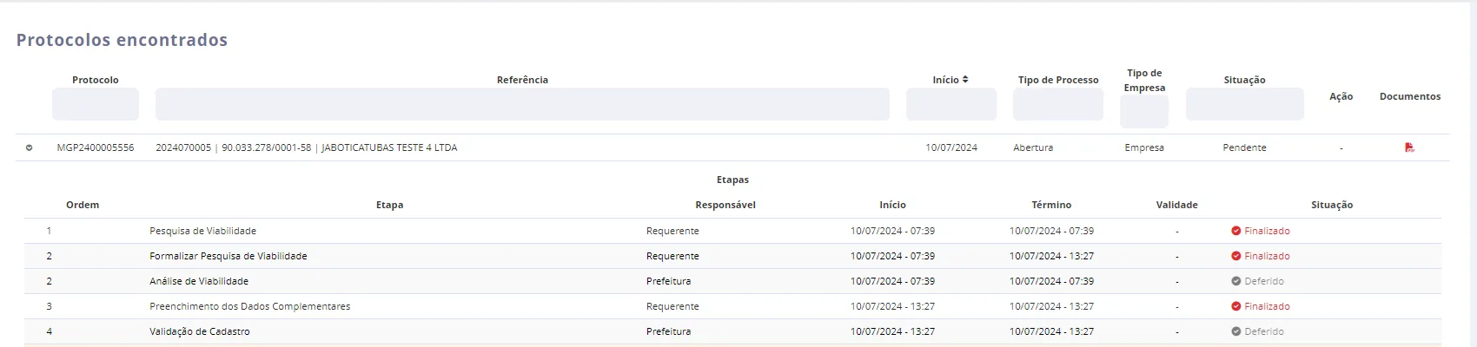The image size is (1477, 347).
Task: Open the Tipo de Processo filter
Action: [1058, 104]
